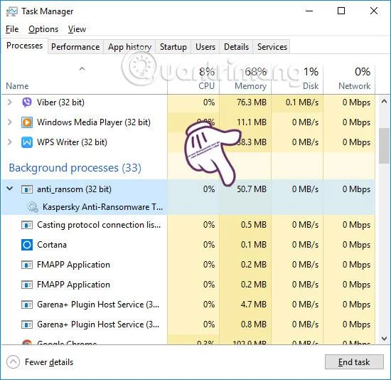The width and height of the screenshot is (391, 380).
Task: Open the Startup tab
Action: [173, 47]
